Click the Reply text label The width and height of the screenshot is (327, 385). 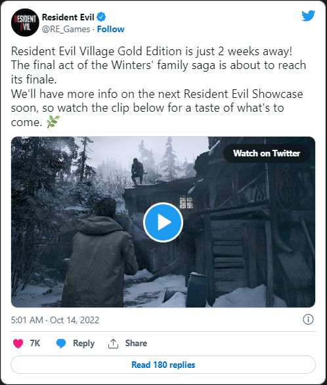pyautogui.click(x=83, y=343)
